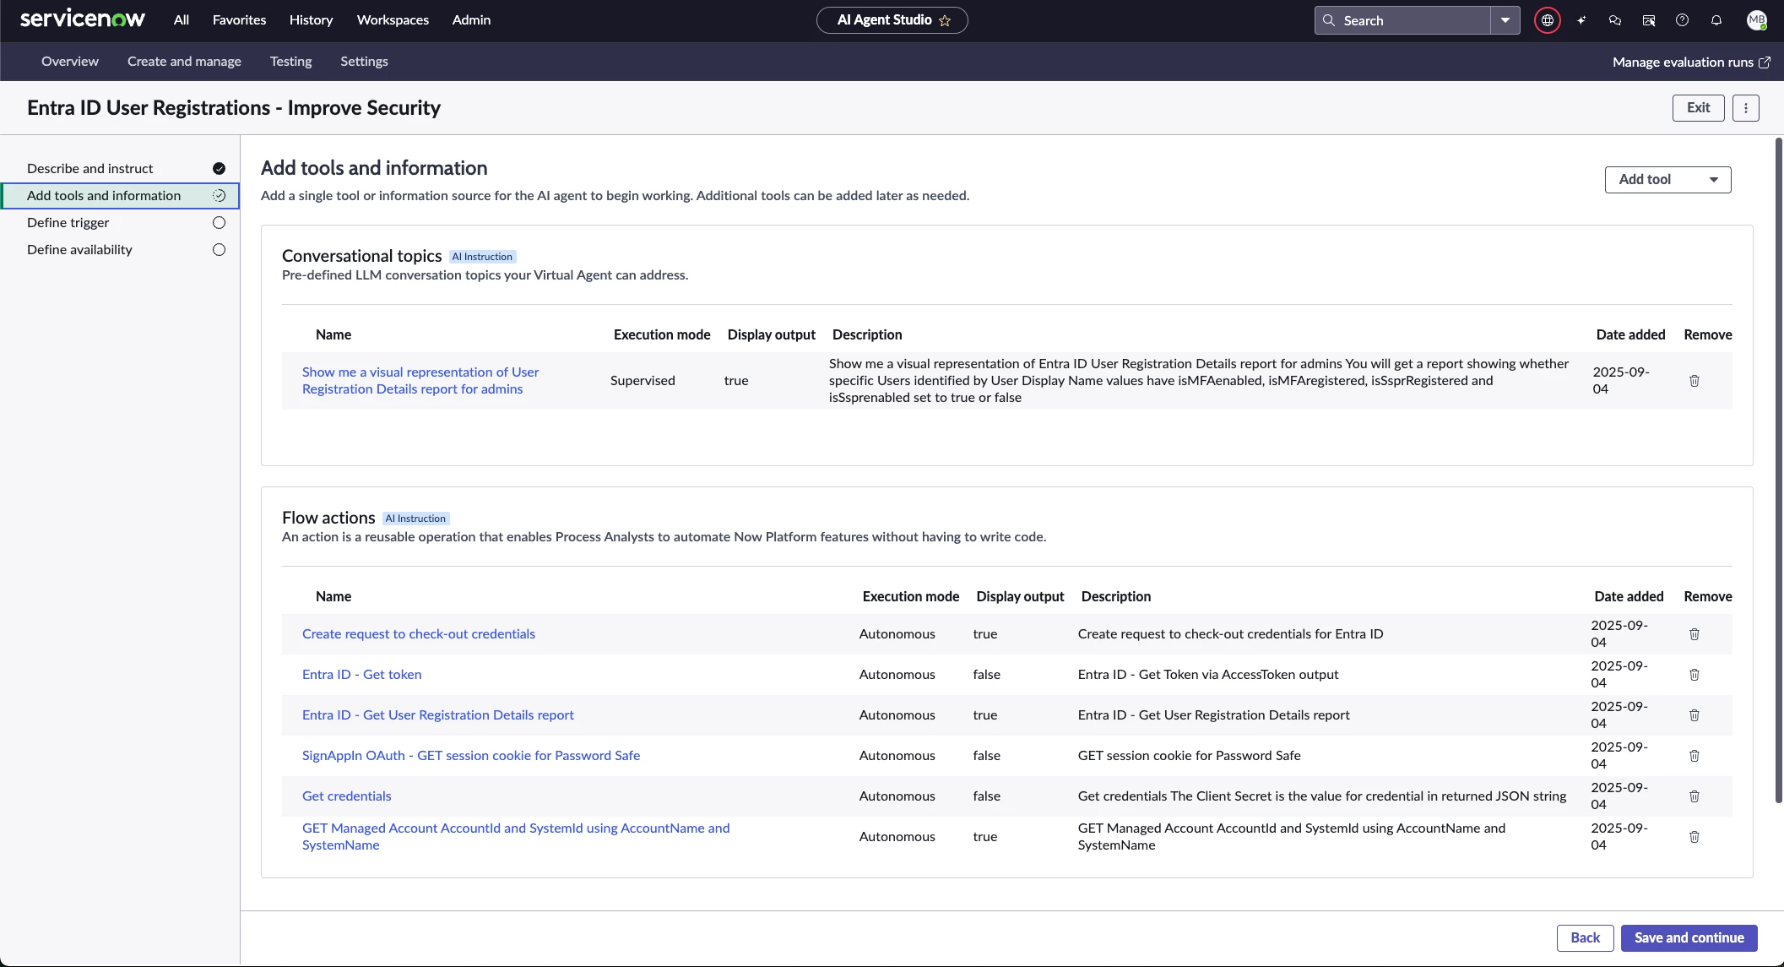1784x967 pixels.
Task: Open the help question mark icon
Action: (x=1682, y=20)
